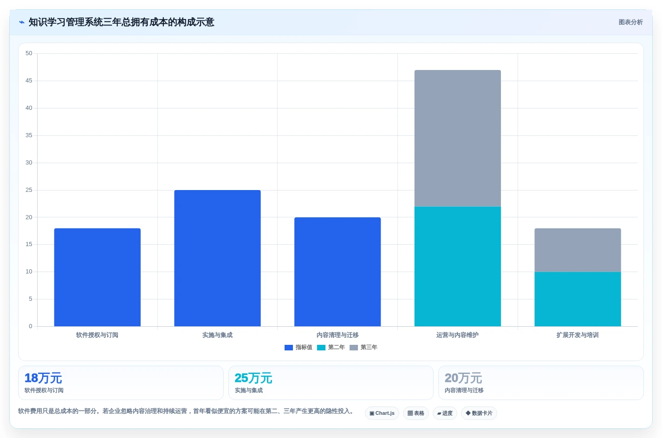The height and width of the screenshot is (438, 662).
Task: Click the y-axis value 50
Action: pos(29,53)
